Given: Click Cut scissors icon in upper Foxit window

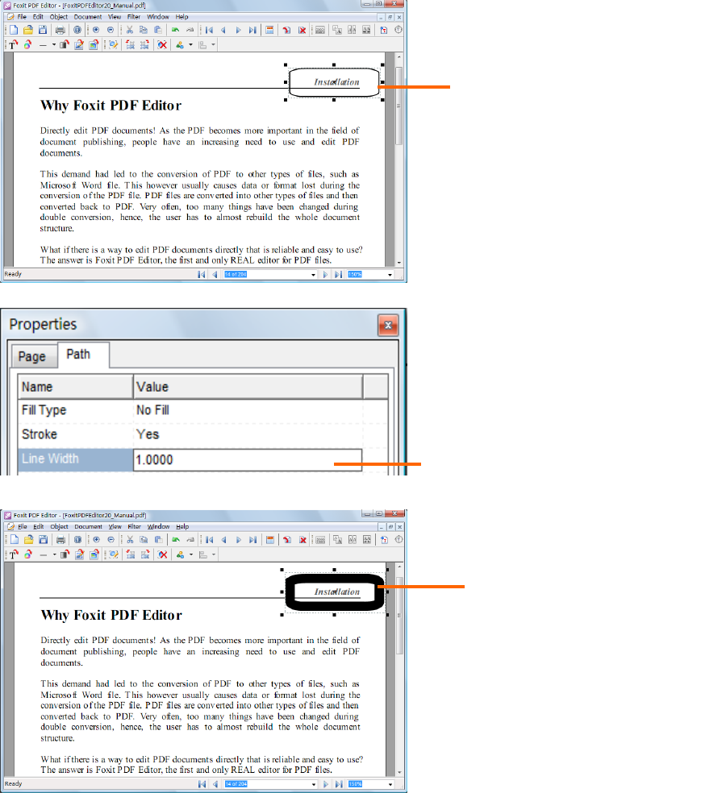Looking at the screenshot, I should click(x=130, y=30).
